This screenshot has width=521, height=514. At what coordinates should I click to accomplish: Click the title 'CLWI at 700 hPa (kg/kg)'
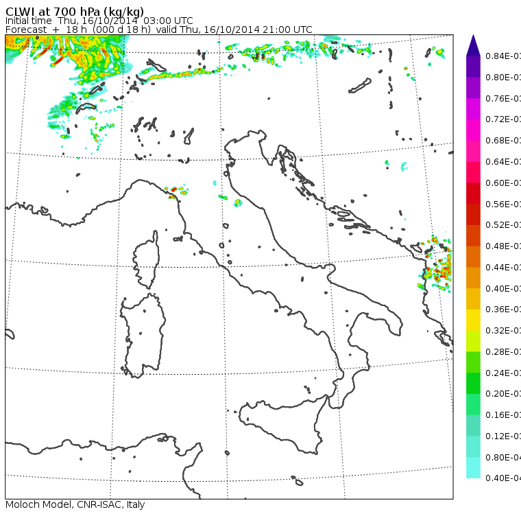(x=75, y=12)
